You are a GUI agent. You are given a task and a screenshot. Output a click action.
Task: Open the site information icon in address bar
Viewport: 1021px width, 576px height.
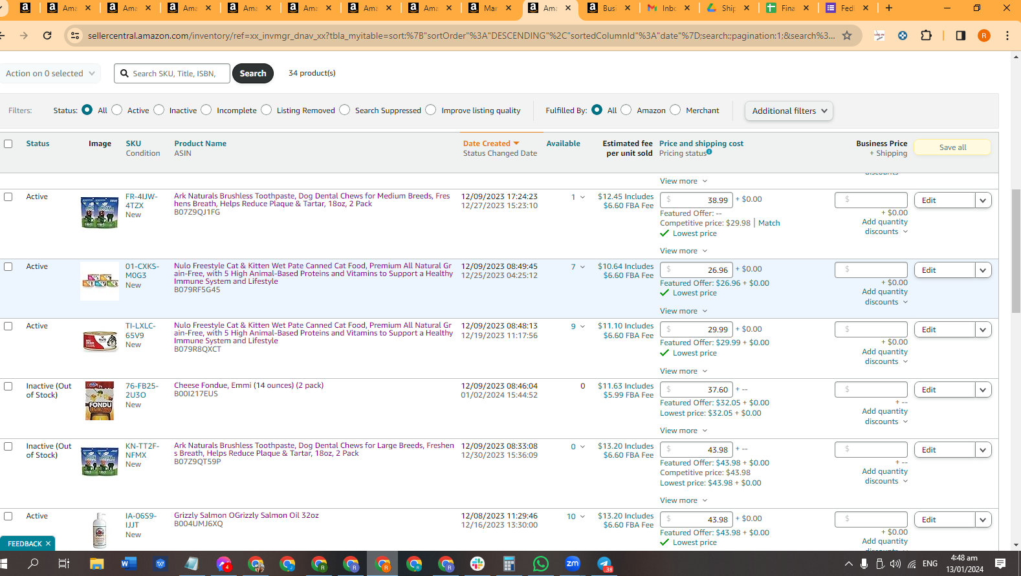(75, 36)
